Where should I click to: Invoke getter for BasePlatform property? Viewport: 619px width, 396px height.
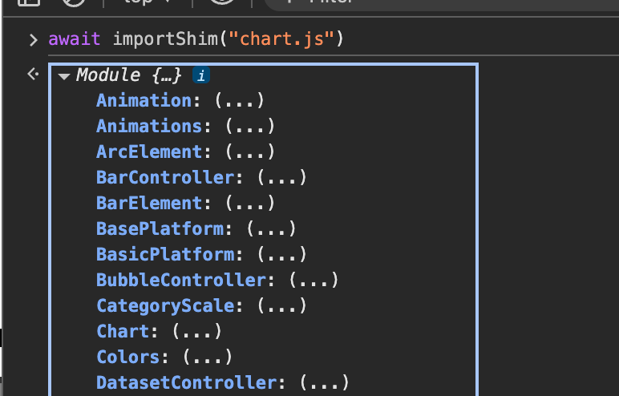click(x=271, y=229)
